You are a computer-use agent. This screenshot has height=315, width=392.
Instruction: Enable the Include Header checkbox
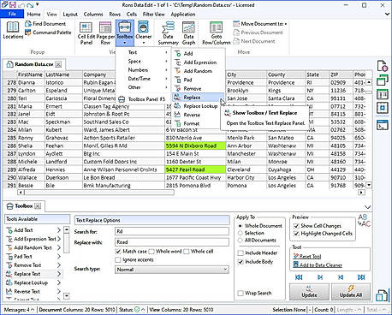point(241,253)
